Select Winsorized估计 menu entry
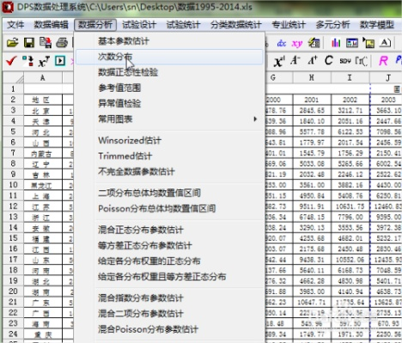The image size is (402, 343). click(x=169, y=141)
